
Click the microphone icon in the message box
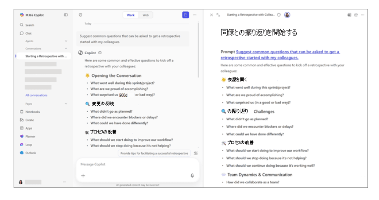click(x=192, y=175)
